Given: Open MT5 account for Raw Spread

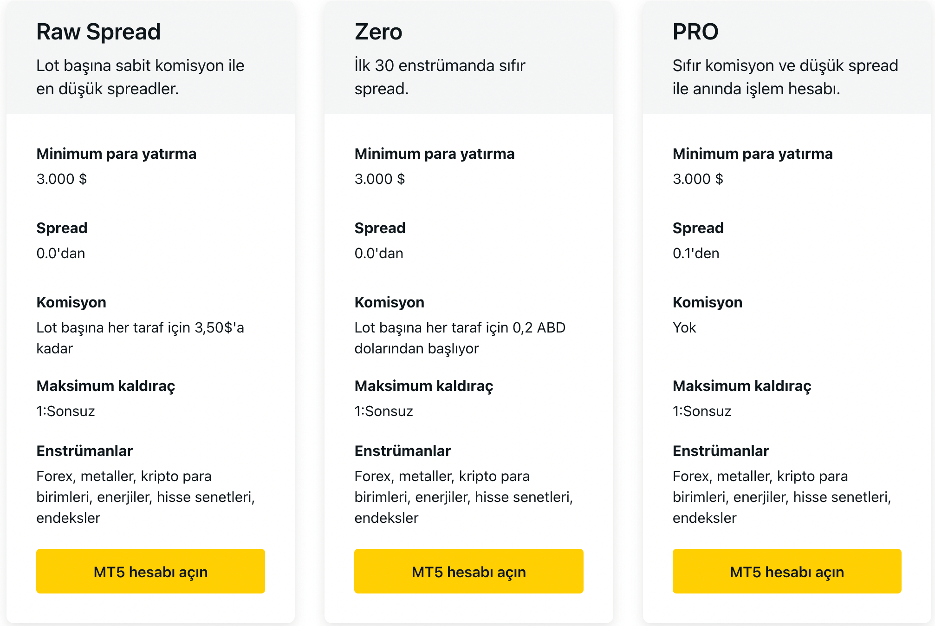Looking at the screenshot, I should click(150, 571).
